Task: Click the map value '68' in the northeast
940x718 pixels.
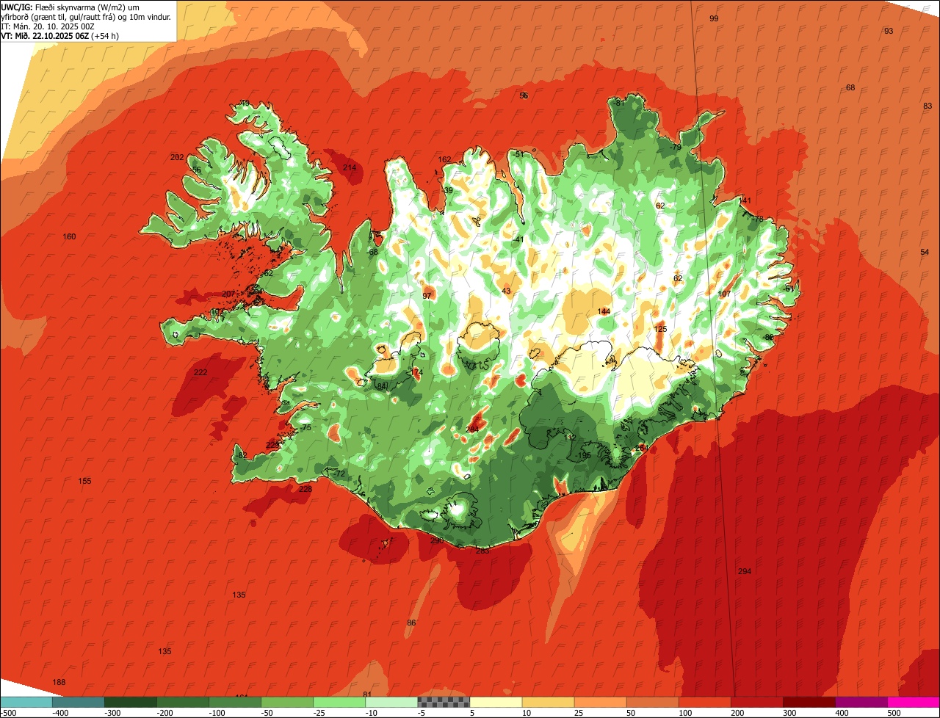Action: [850, 87]
